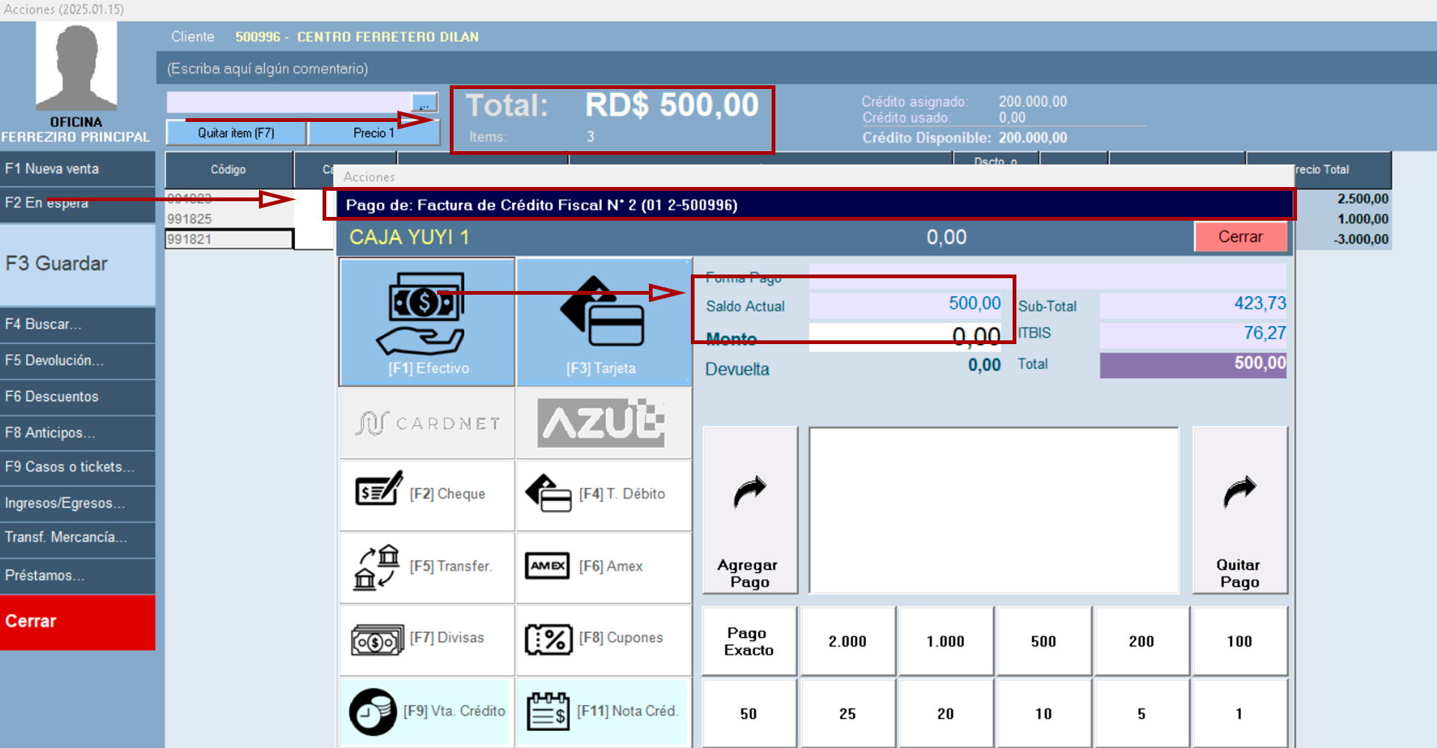Choose the Cupones payment option
The height and width of the screenshot is (748, 1437).
click(x=603, y=639)
